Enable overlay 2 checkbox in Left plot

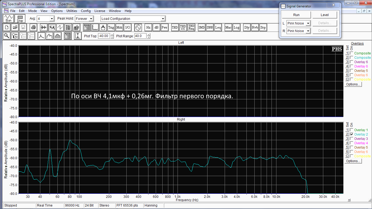tap(352, 58)
